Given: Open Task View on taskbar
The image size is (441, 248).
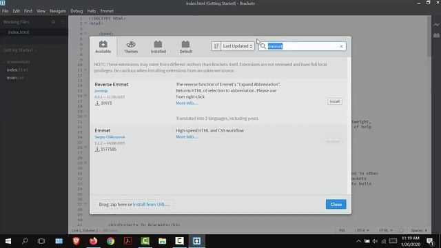Looking at the screenshot, I should point(41,241).
